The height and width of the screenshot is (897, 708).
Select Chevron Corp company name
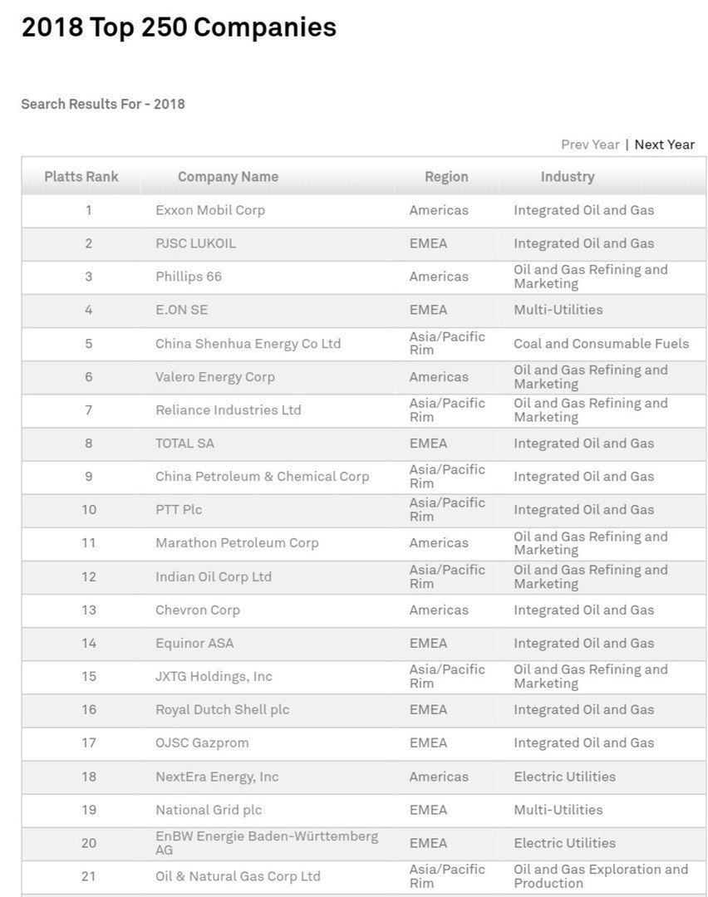click(x=198, y=610)
